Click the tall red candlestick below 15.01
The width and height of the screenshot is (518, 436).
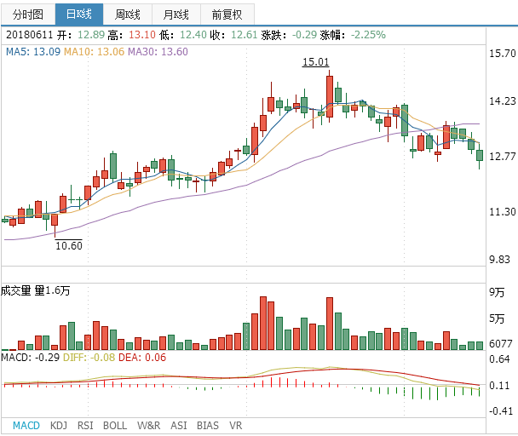330,96
